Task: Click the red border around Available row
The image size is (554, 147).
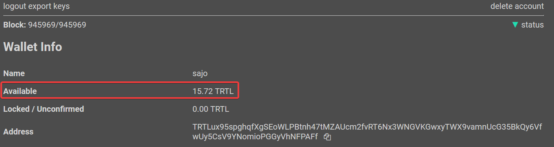Action: [x=120, y=91]
